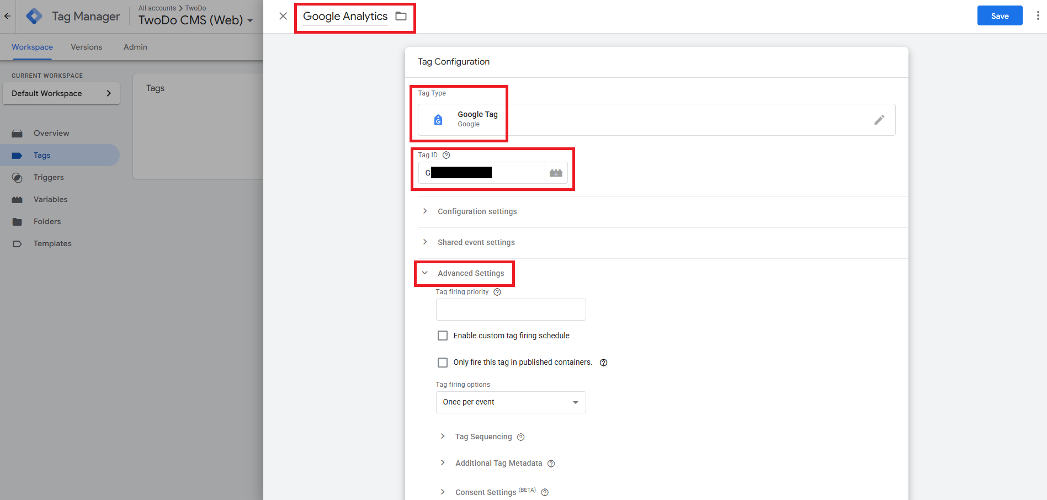The height and width of the screenshot is (500, 1047).
Task: Click the help icon next to Tag Sequencing
Action: point(521,437)
